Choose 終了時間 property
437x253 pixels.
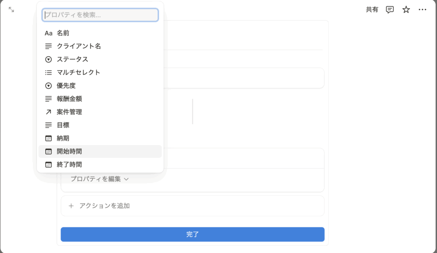click(x=69, y=165)
